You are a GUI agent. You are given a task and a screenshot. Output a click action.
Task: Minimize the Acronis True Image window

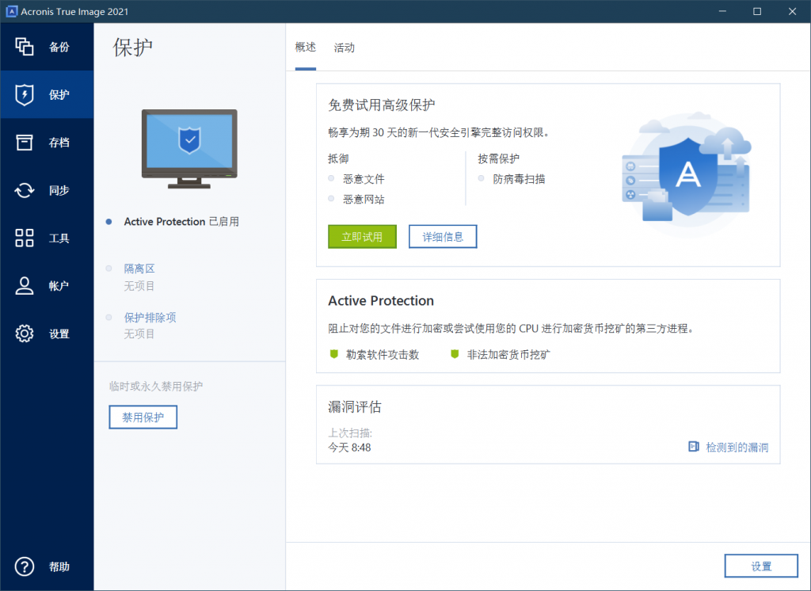(x=722, y=11)
